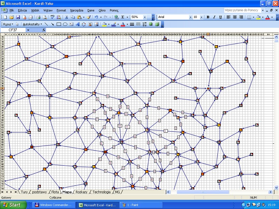Image resolution: width=279 pixels, height=209 pixels.
Task: Cut selection with scissors icon
Action: coord(67,17)
